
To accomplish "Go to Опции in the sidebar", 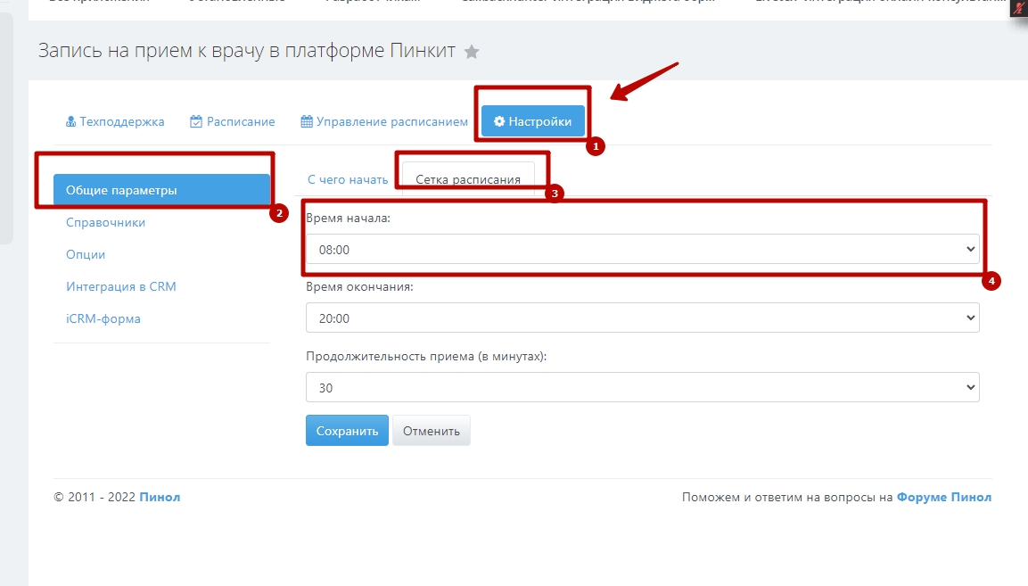I will [86, 254].
